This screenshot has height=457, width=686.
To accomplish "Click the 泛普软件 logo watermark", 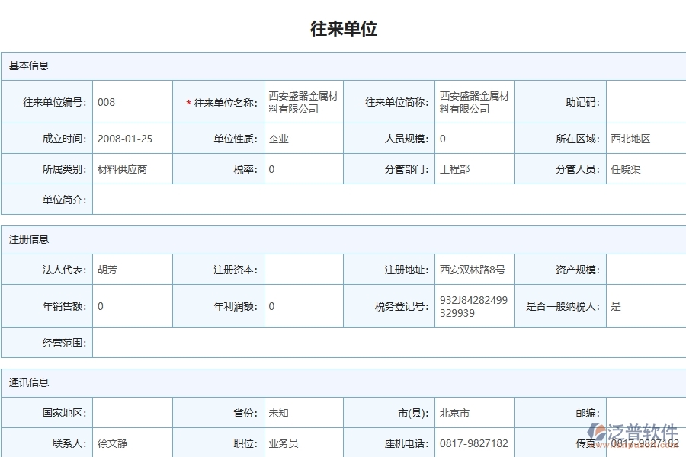I will point(633,429).
